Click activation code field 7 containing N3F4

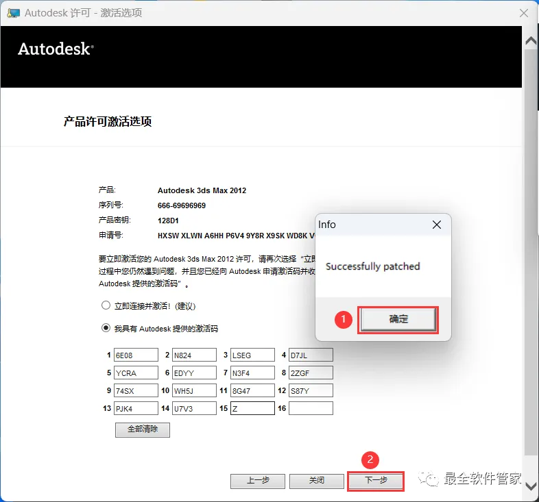pyautogui.click(x=252, y=373)
